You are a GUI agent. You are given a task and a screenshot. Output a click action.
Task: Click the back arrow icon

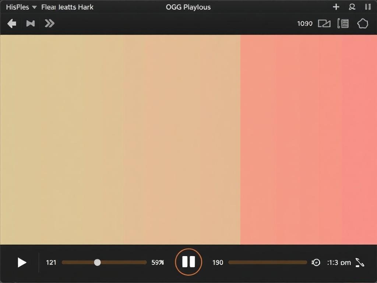(12, 24)
